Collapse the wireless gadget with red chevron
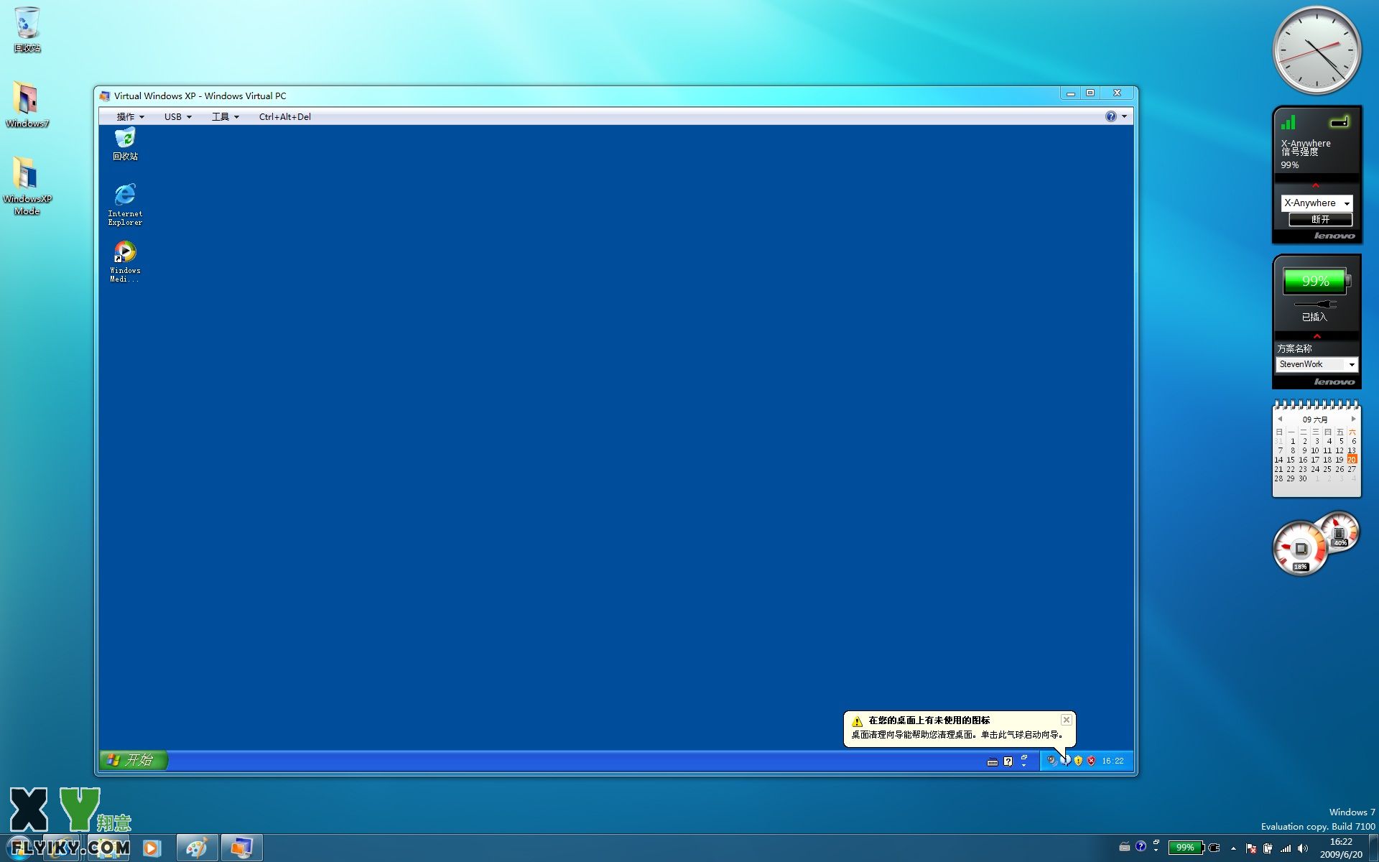This screenshot has width=1379, height=862. pos(1316,185)
